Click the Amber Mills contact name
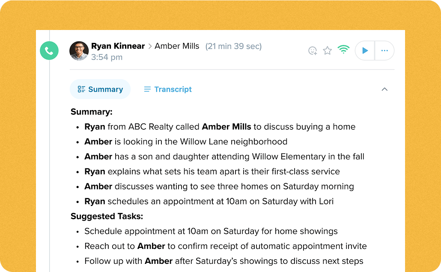This screenshot has height=272, width=441. tap(177, 46)
